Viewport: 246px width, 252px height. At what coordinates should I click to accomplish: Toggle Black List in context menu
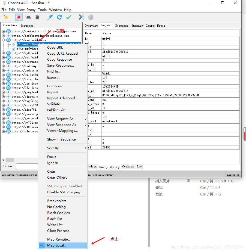[x=63, y=219]
